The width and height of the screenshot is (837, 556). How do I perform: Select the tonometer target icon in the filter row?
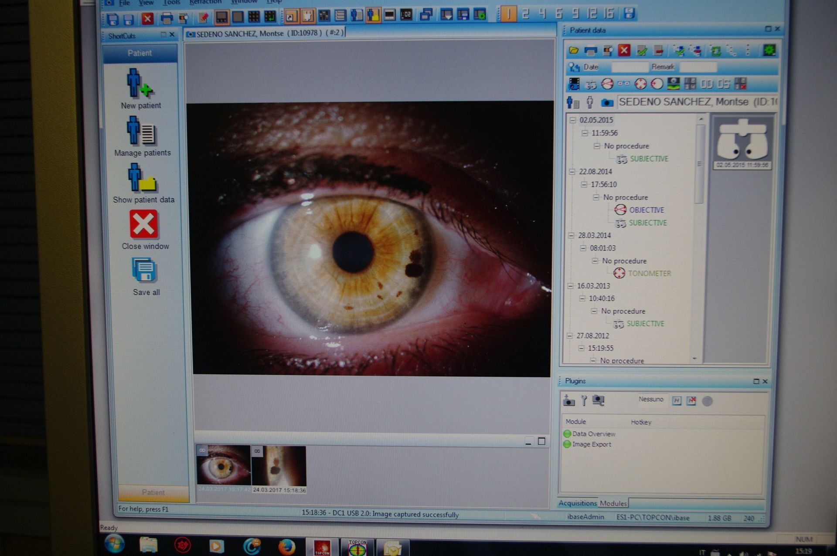tap(640, 84)
